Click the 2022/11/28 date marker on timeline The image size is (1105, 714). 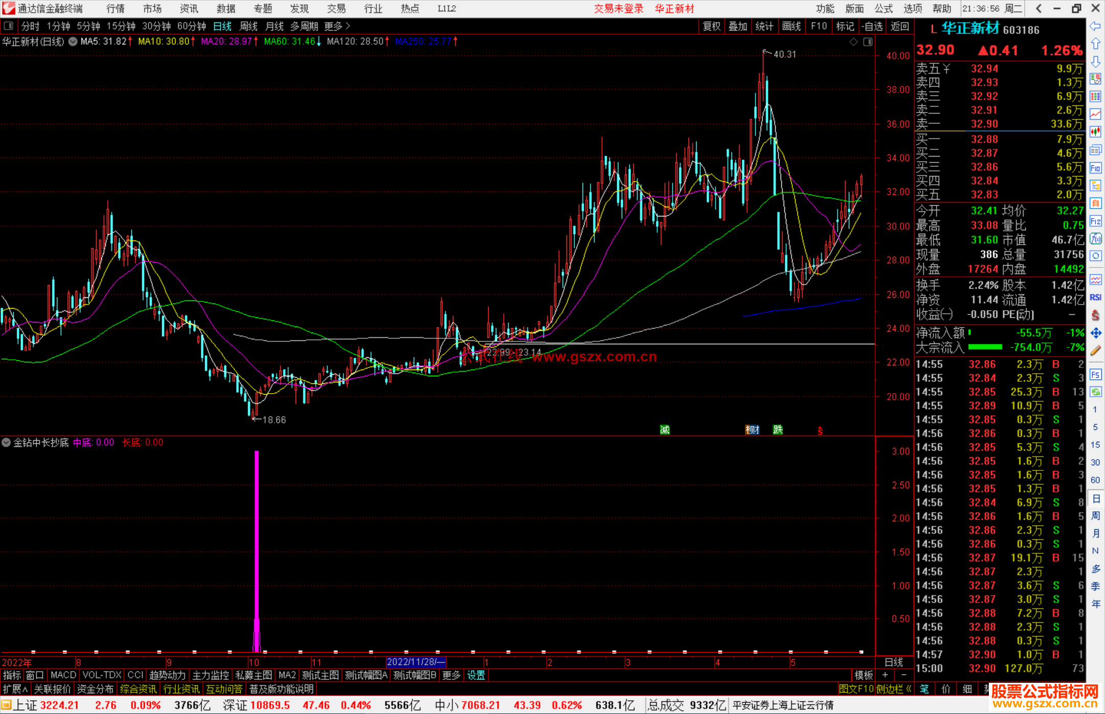pos(415,662)
